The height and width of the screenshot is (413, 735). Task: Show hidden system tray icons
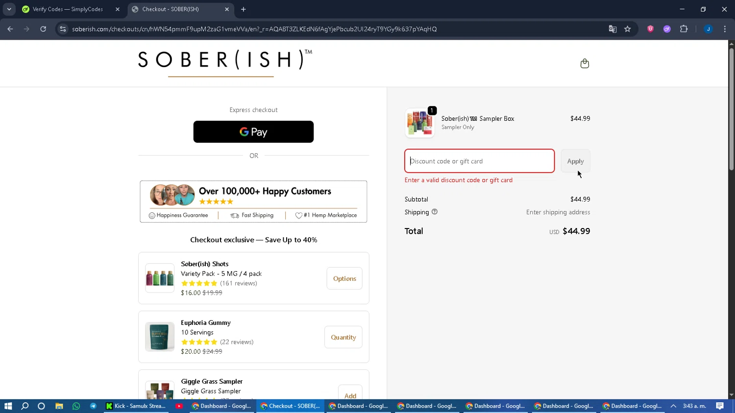(673, 406)
